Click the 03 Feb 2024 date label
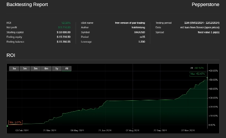The height and width of the screenshot is (138, 226). tap(22, 130)
